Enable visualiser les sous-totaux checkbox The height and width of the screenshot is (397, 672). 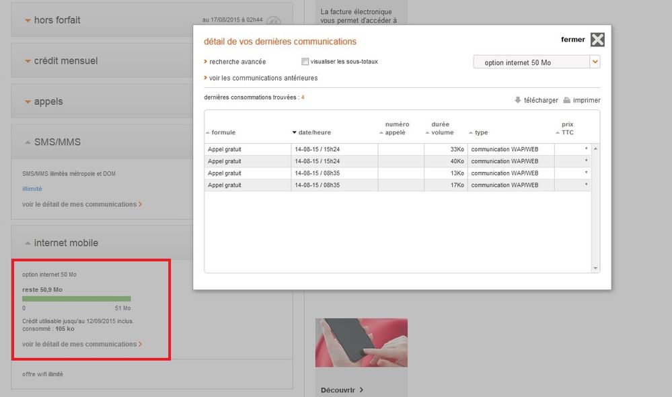point(305,62)
